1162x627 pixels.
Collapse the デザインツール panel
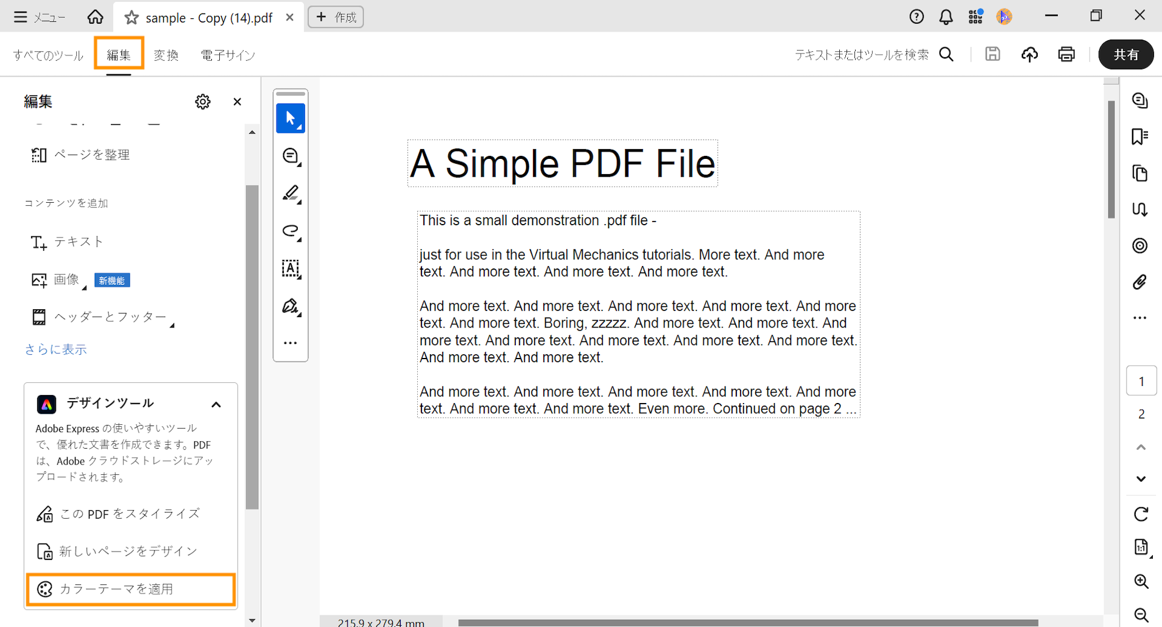pyautogui.click(x=216, y=404)
